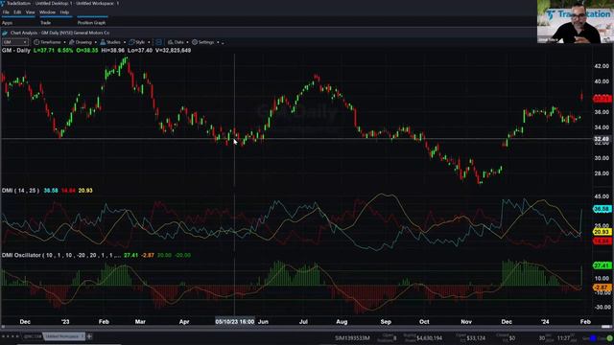Open the Apps section
This screenshot has width=614, height=345.
pos(7,23)
